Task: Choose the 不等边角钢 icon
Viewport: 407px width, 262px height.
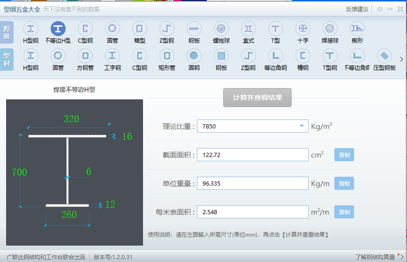Action: [x=357, y=56]
